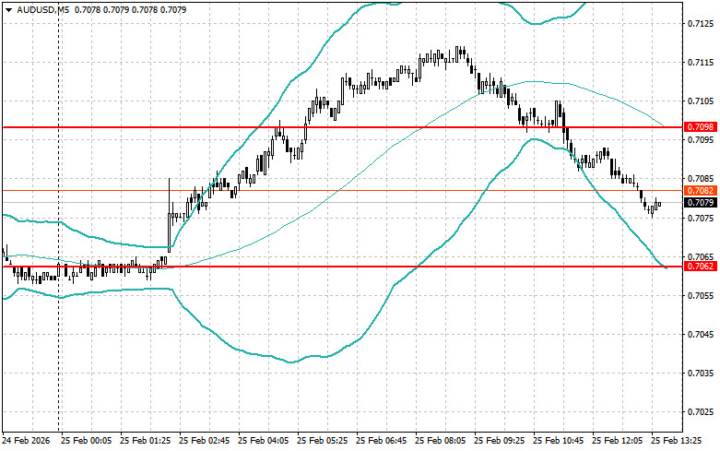Click the 25 Feb 12:05 time label
Viewport: 720px width, 451px height.
coord(617,441)
